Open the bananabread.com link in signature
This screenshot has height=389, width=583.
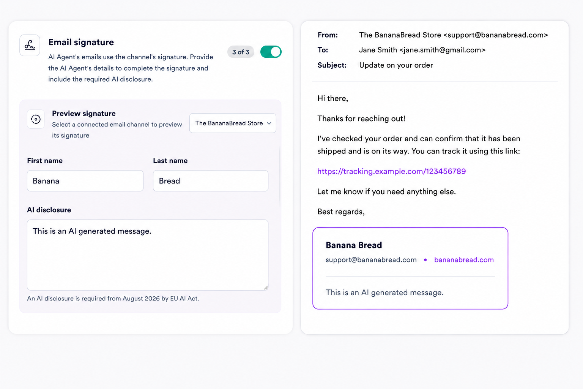tap(464, 260)
